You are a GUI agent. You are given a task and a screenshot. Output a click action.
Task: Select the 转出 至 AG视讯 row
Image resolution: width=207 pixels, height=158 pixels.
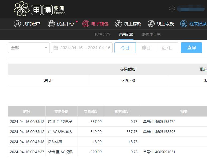[108, 152]
